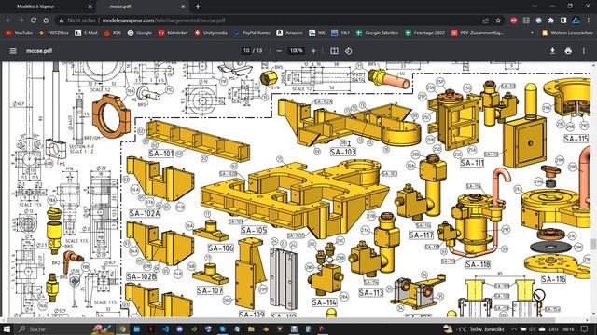Click the SA-111 part label
Viewport: 597px width, 335px height.
click(x=472, y=164)
